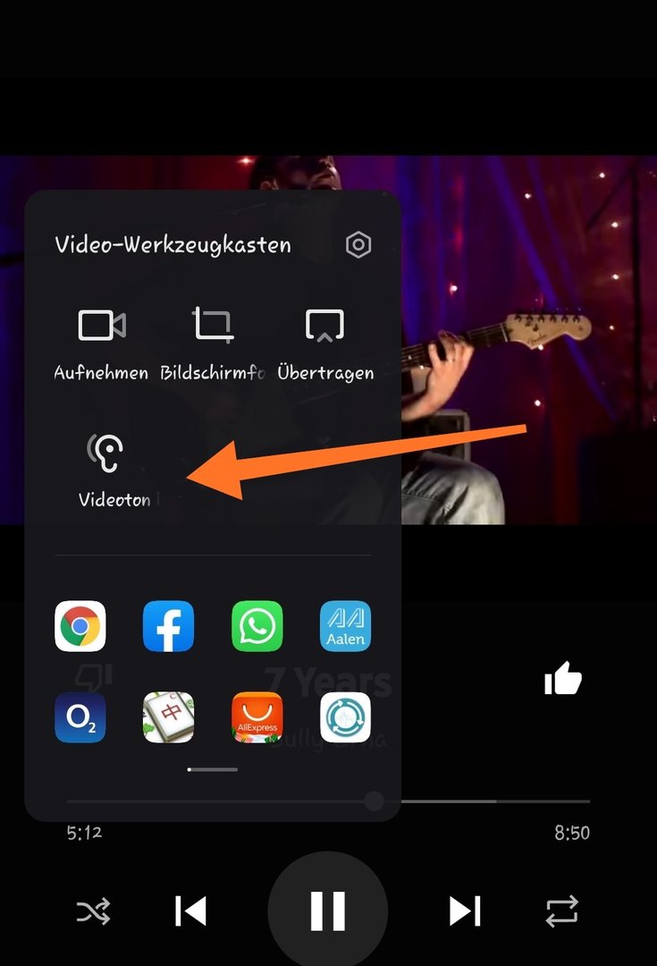Open the Videoton ear icon
657x966 pixels.
pos(105,453)
